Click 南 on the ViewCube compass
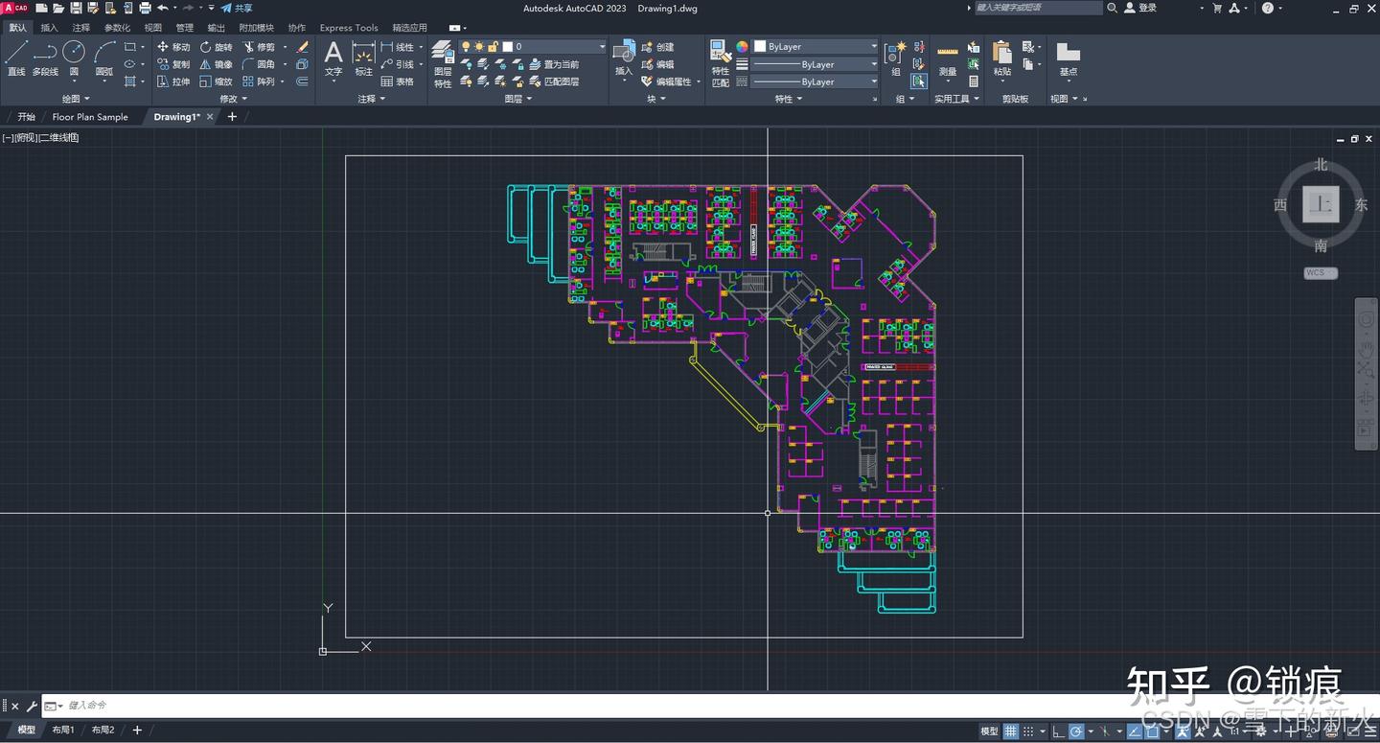This screenshot has width=1380, height=743. (1321, 245)
